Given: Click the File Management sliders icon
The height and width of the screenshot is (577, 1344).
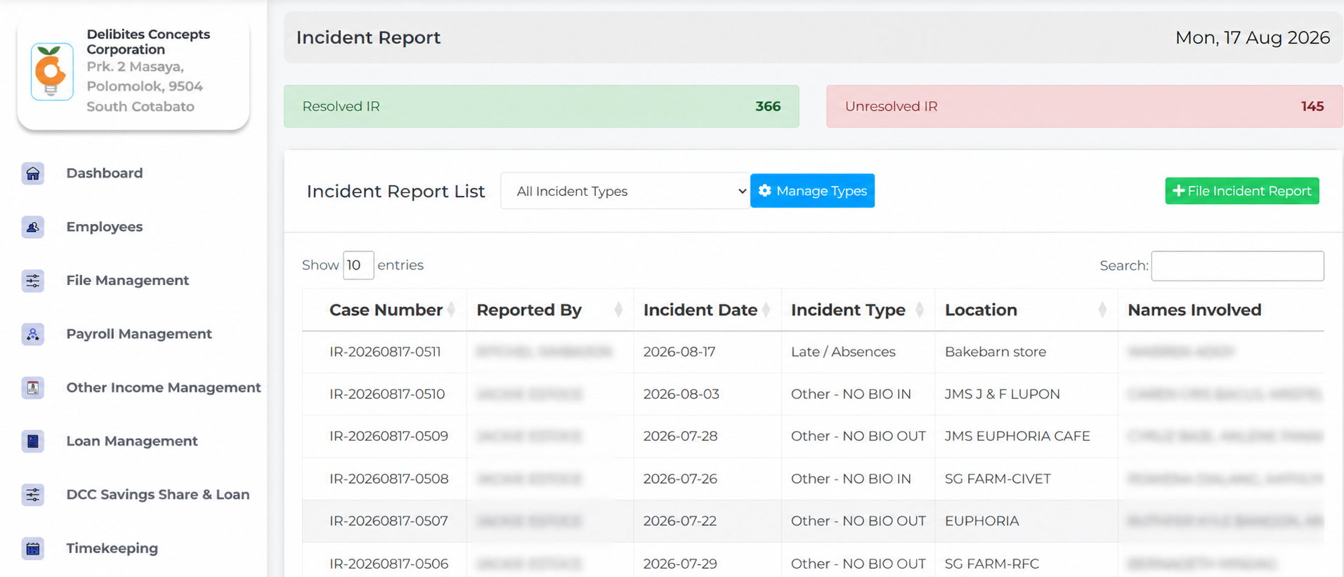Looking at the screenshot, I should coord(33,281).
